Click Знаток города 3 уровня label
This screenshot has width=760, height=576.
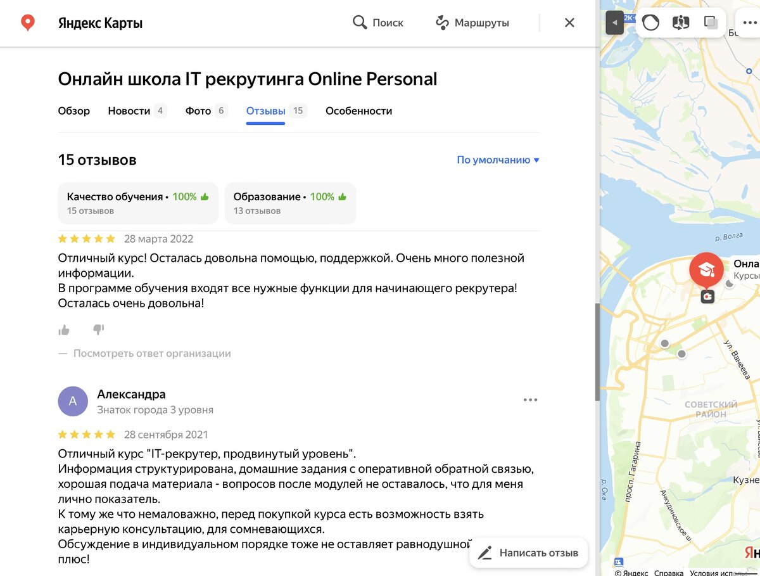155,410
